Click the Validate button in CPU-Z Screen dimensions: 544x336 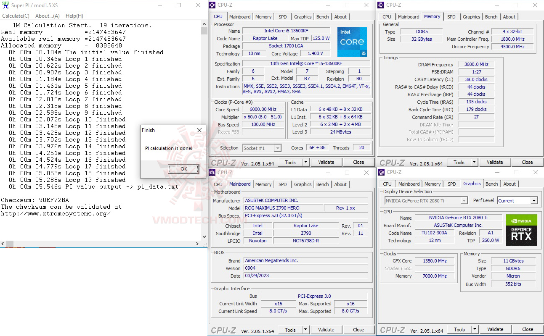click(x=326, y=162)
